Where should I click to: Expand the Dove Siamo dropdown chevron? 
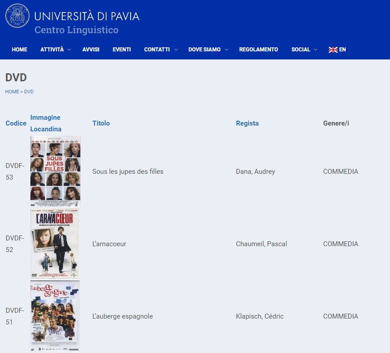tap(227, 50)
